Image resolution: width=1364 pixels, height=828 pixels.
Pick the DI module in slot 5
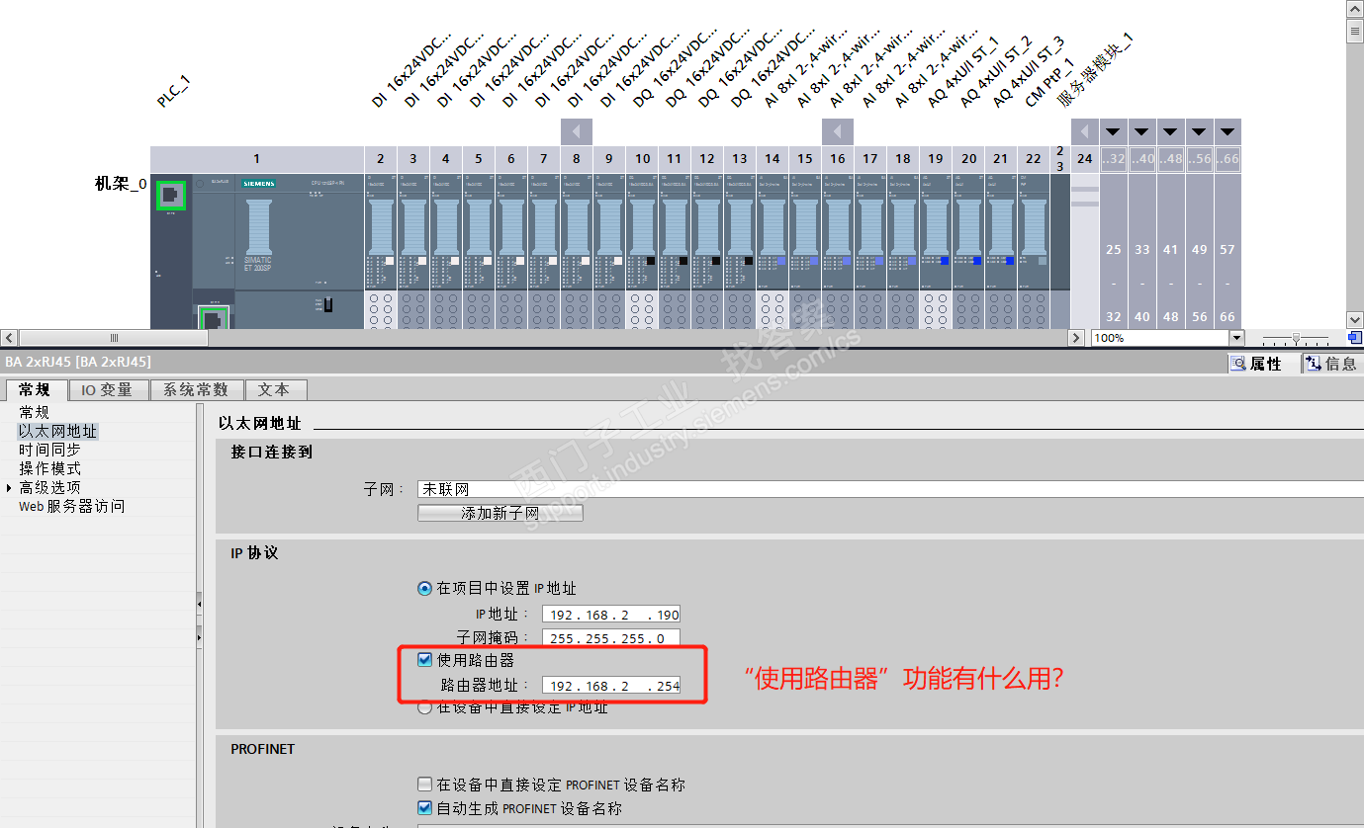coord(478,251)
